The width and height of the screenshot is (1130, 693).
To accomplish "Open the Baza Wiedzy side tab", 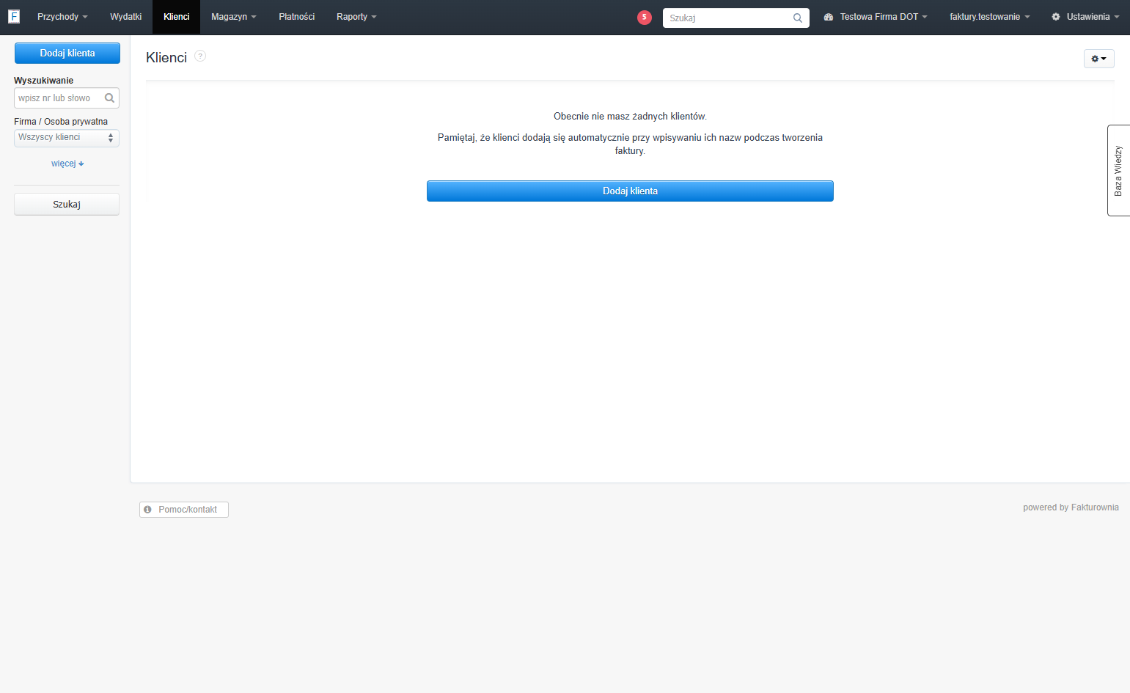I will [x=1119, y=170].
